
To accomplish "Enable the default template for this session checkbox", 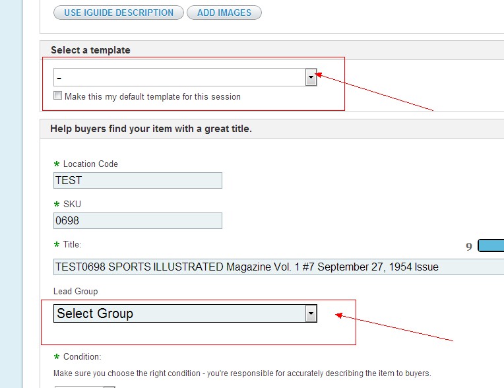I will pos(58,96).
